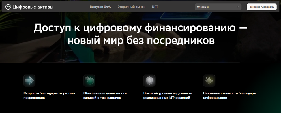Select text Обеспечение целостности записей о транзакциях
281x113 pixels.
[x=105, y=95]
